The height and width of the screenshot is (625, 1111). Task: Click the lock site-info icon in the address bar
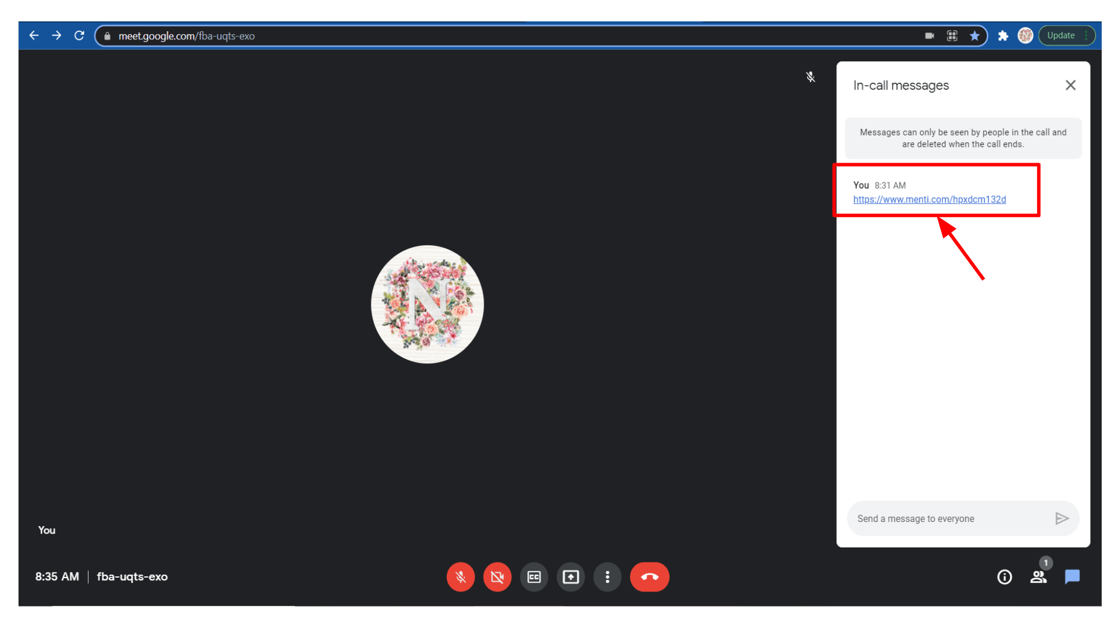coord(107,36)
